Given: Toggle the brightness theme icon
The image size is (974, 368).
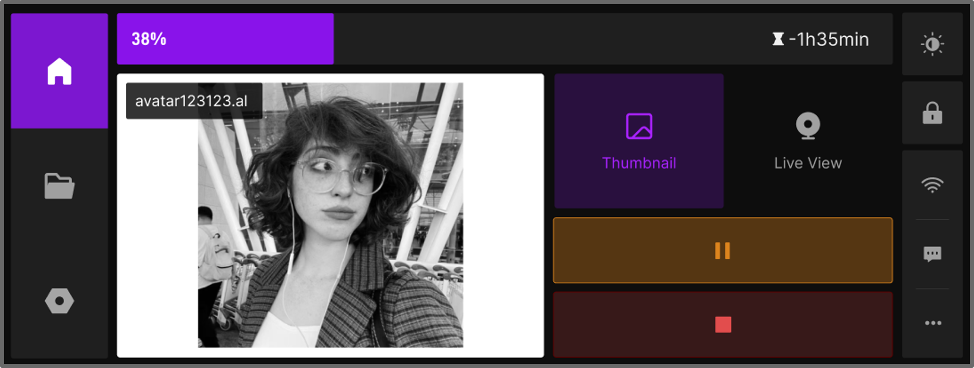Looking at the screenshot, I should (x=932, y=44).
